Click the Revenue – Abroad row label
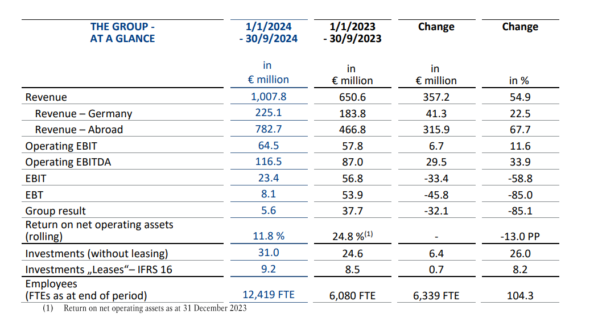 coord(79,130)
